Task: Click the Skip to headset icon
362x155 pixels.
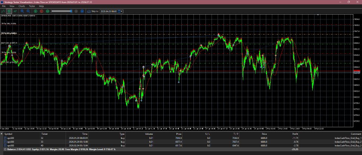Action: click(89, 11)
